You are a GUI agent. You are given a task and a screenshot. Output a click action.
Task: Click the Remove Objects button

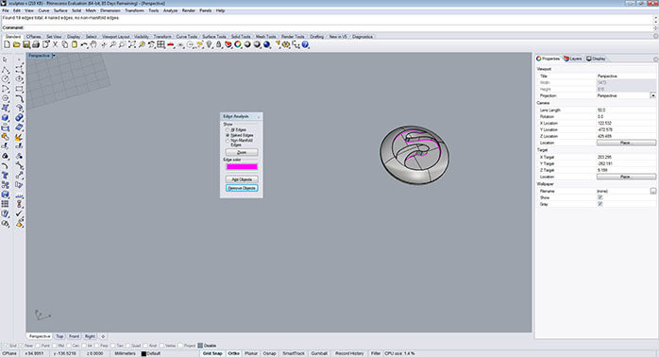tap(242, 188)
